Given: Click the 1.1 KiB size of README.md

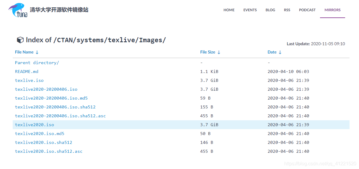Looking at the screenshot, I should pyautogui.click(x=209, y=71).
